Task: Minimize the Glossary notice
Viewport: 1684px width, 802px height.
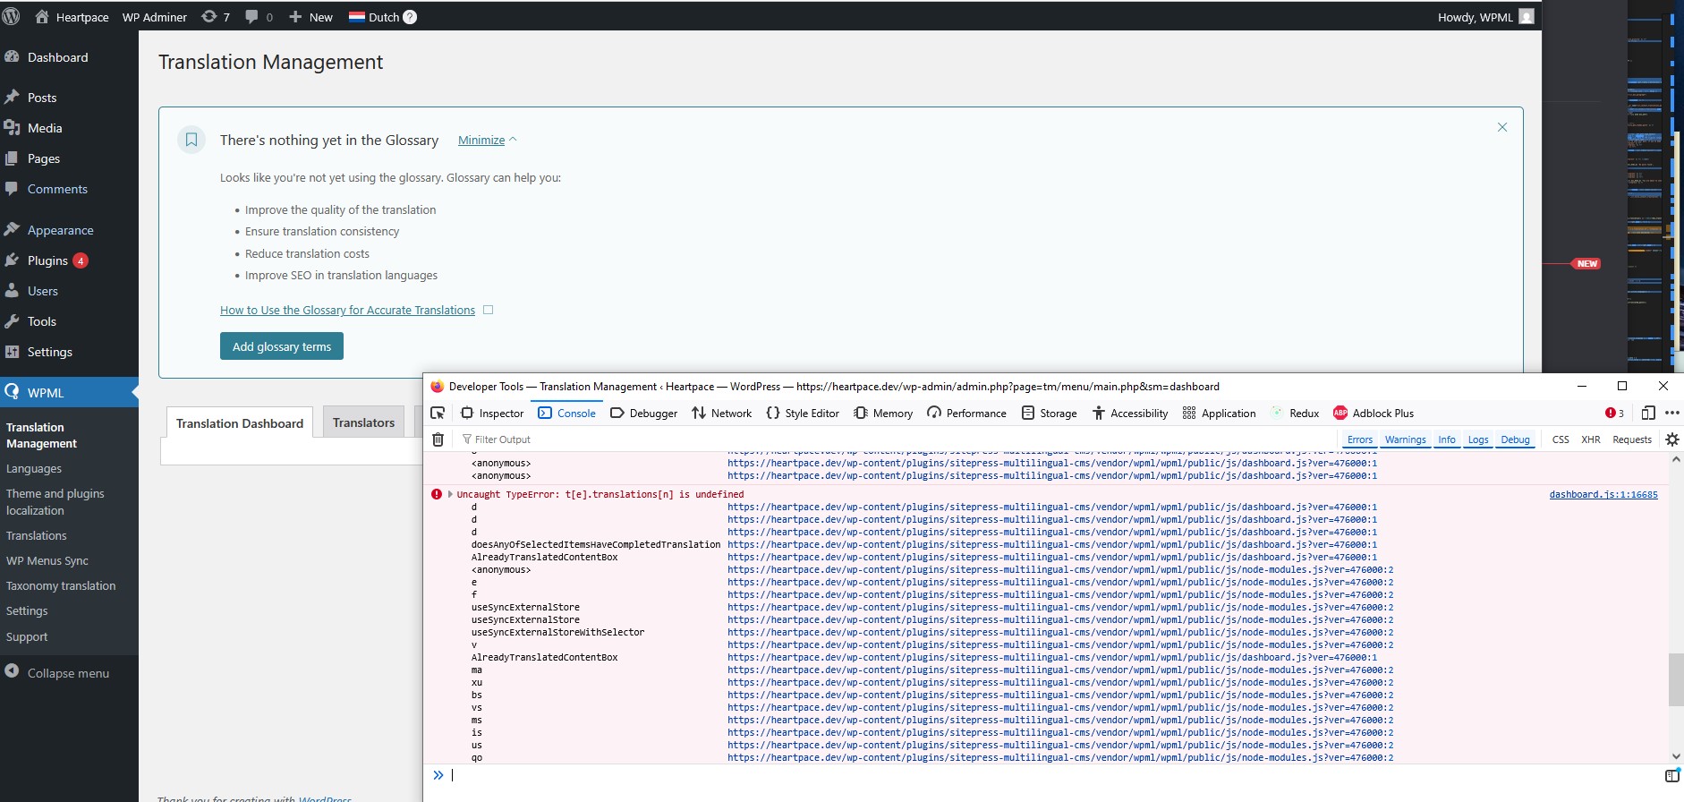Action: coord(487,140)
